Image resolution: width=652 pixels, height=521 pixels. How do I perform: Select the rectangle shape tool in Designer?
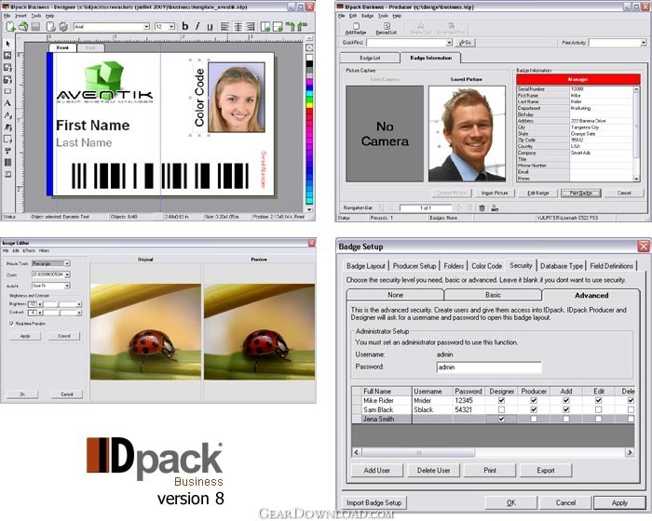pos(7,91)
